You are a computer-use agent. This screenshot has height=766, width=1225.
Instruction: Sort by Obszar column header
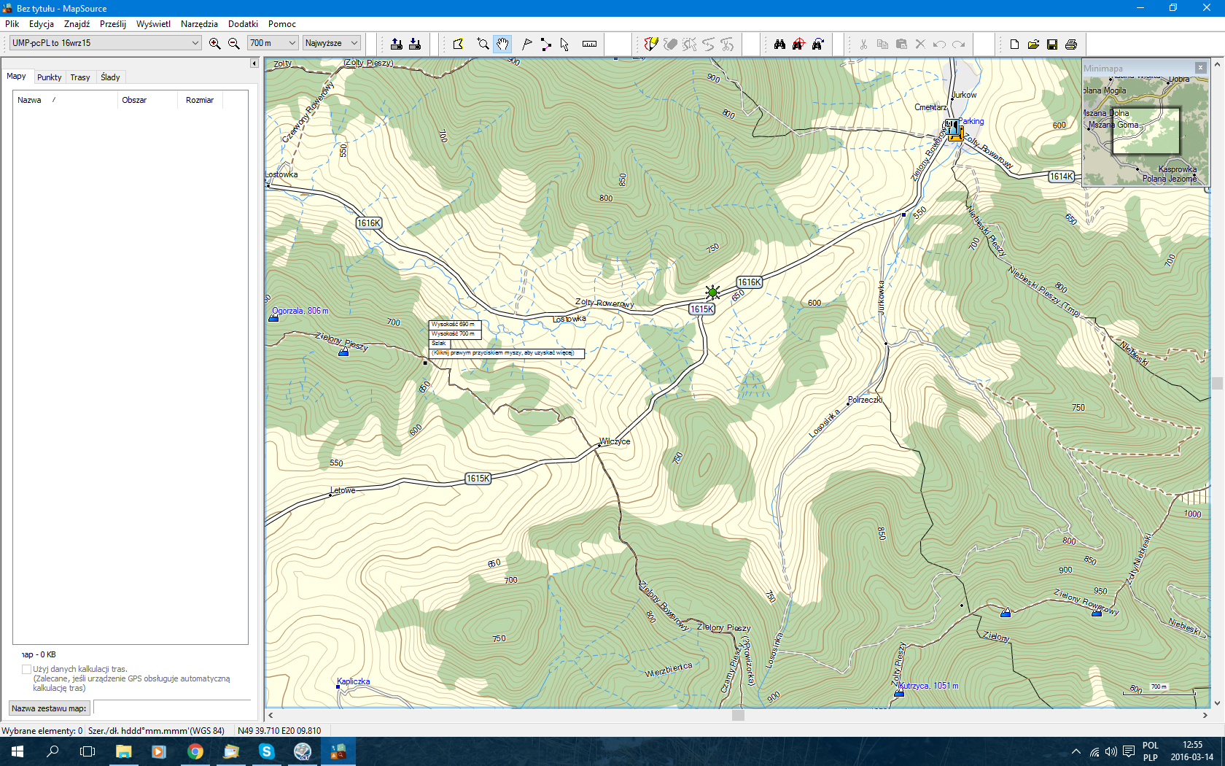[x=147, y=100]
